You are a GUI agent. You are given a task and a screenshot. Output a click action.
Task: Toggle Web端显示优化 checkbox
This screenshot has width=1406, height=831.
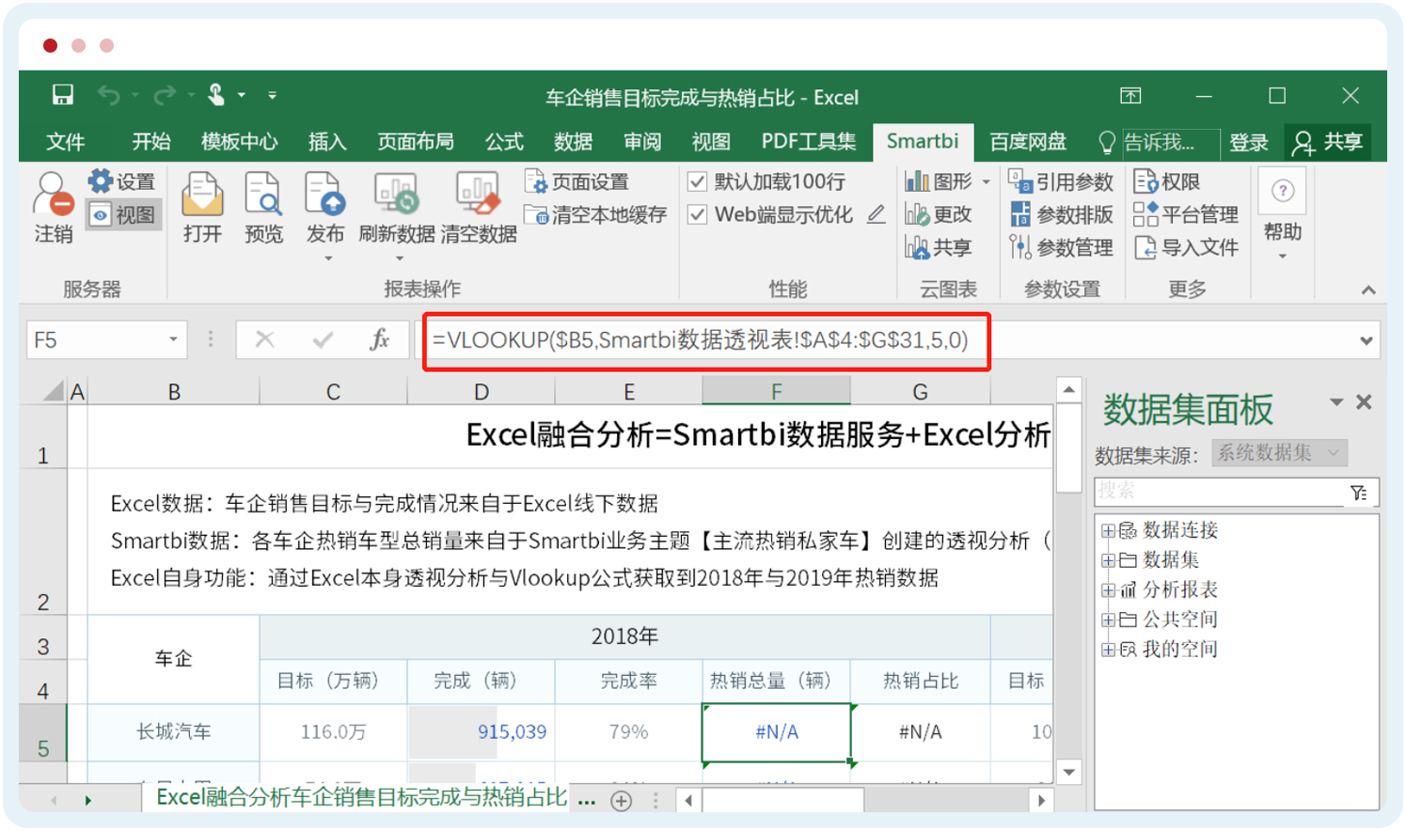[697, 215]
